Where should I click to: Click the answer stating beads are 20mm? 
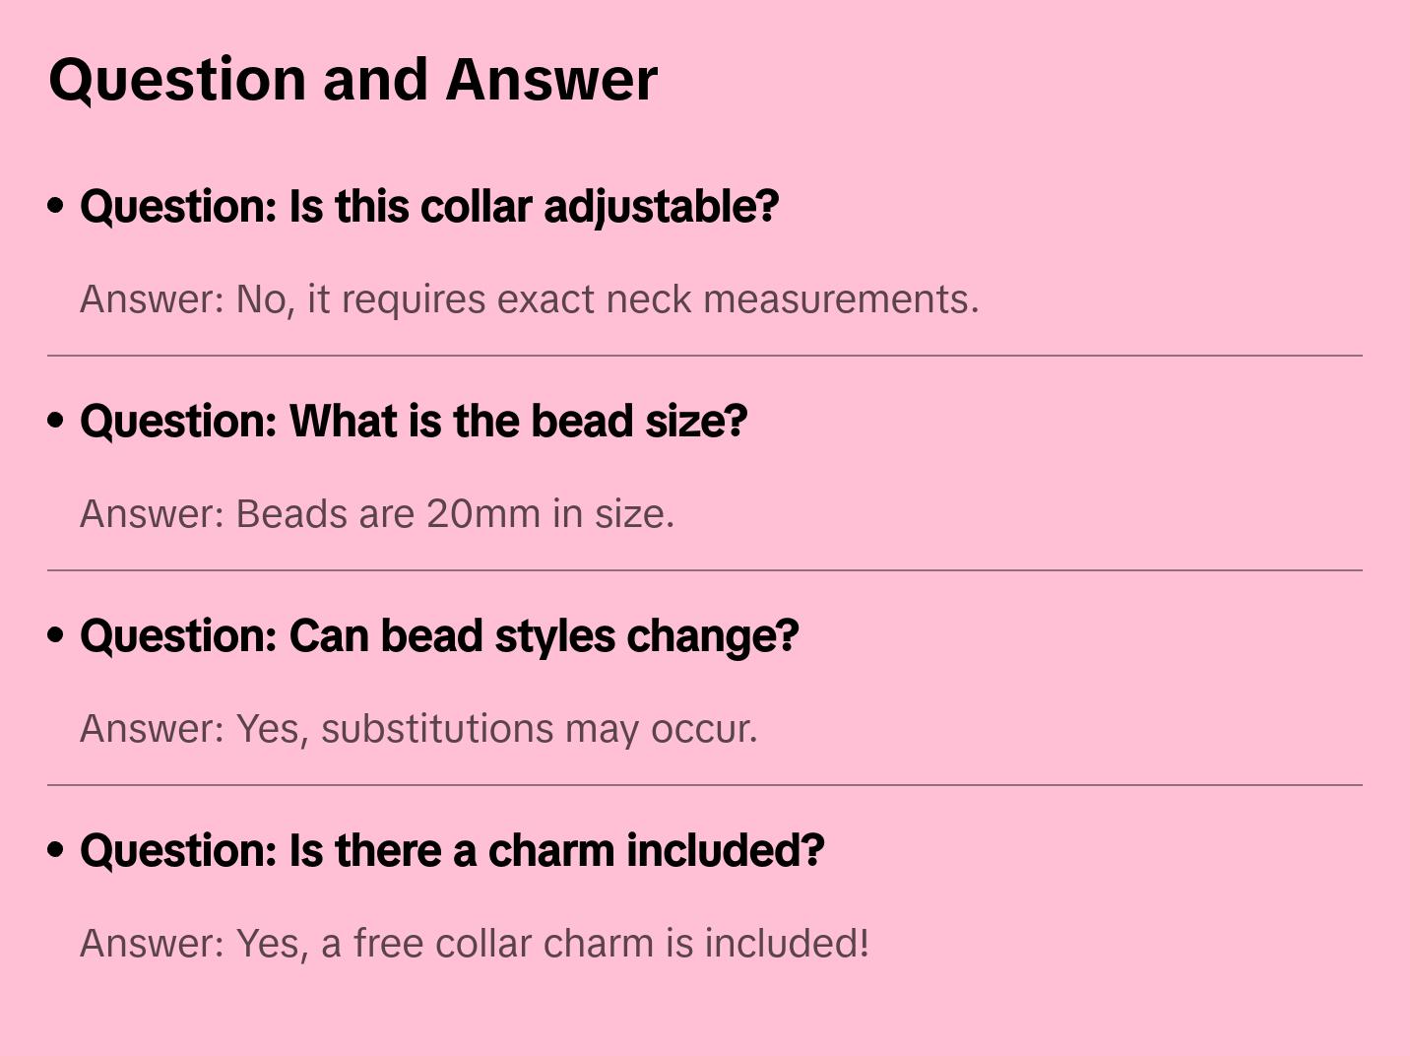[x=377, y=514]
